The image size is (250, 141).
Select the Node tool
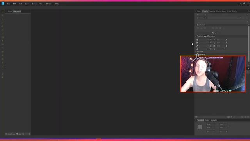coord(2,19)
